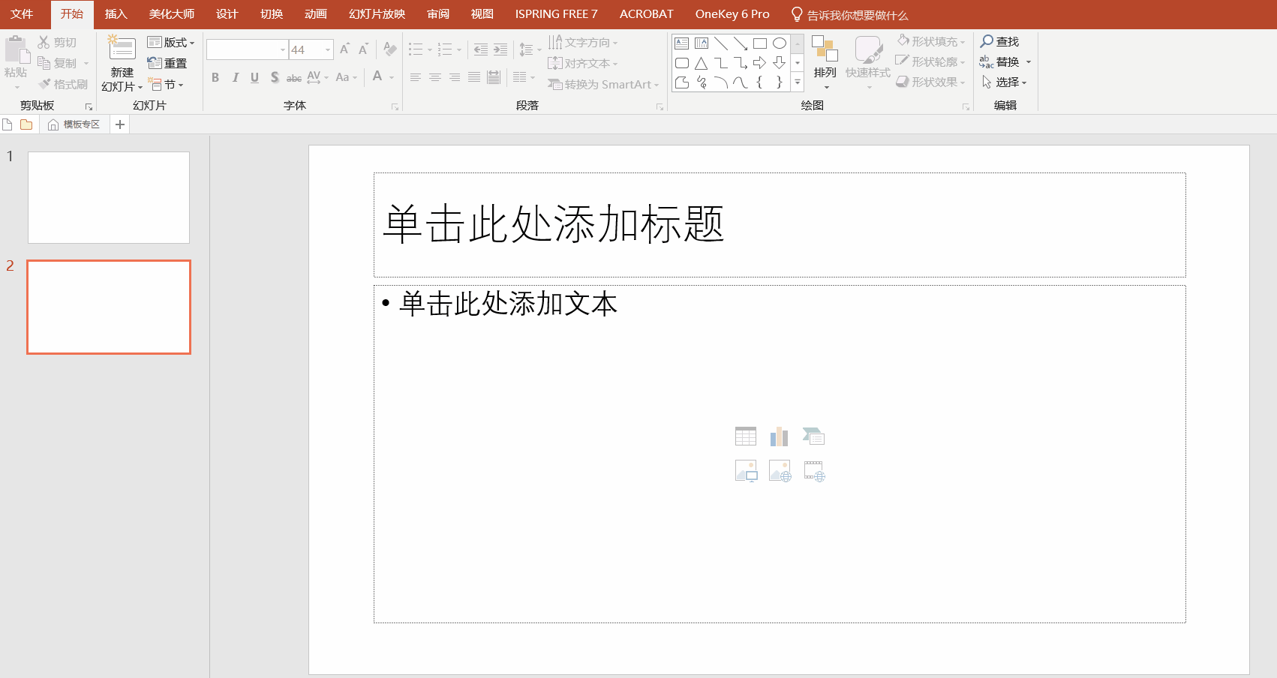The height and width of the screenshot is (678, 1277).
Task: Expand the shapes gallery with its arrow
Action: (x=797, y=82)
